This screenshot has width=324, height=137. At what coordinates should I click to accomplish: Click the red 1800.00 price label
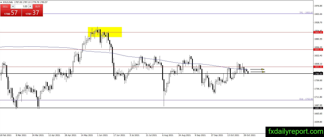pyautogui.click(x=318, y=67)
